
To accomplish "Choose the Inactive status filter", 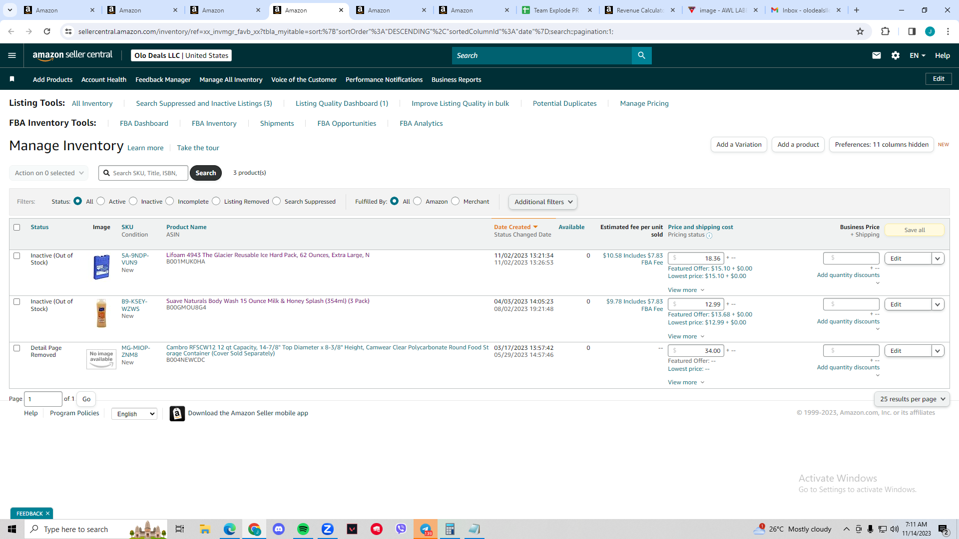I will 133,201.
